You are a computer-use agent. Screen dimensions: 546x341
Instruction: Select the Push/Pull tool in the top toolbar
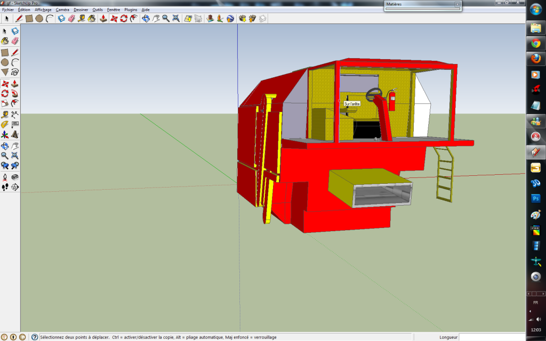tap(103, 19)
